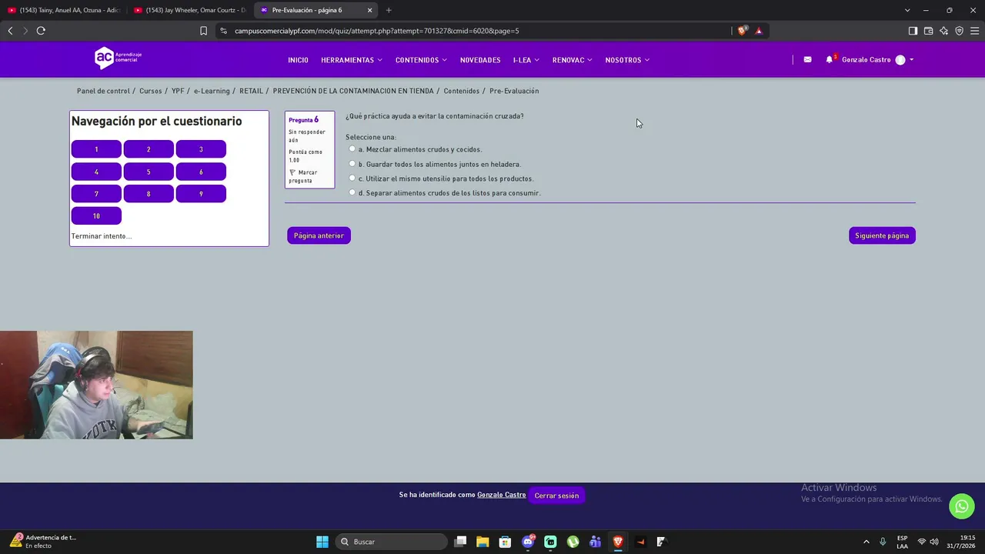Click the webcam video overlay

click(x=96, y=385)
